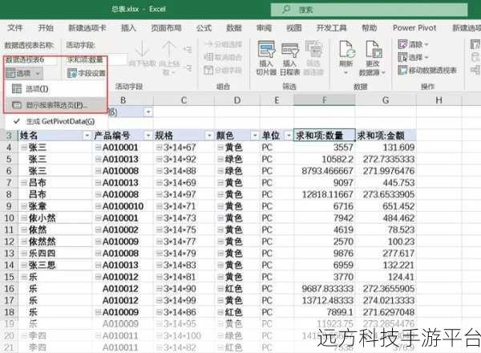Select column header G
The width and height of the screenshot is (481, 353).
pos(386,100)
